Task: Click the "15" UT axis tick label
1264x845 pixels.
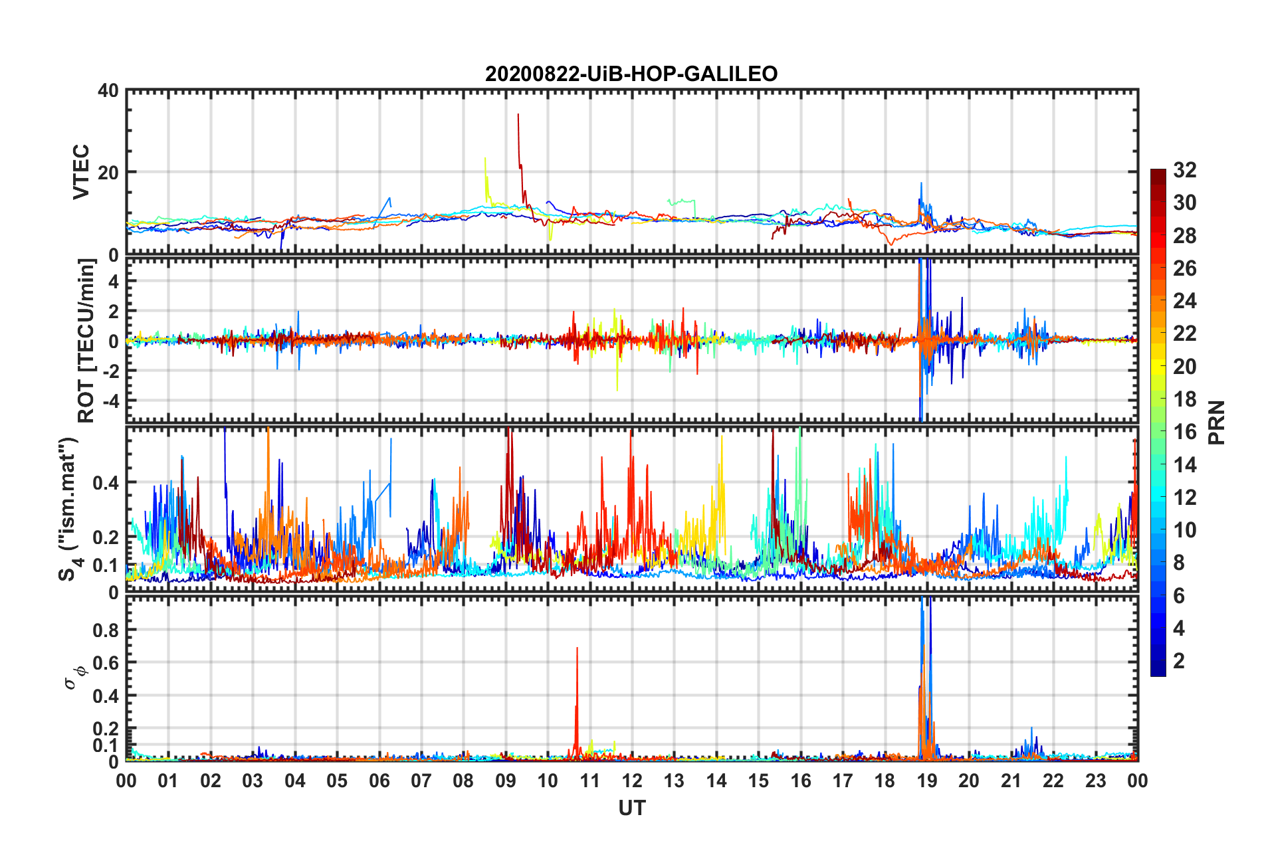Action: pos(758,781)
